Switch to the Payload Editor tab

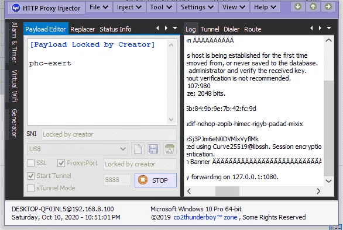46,29
